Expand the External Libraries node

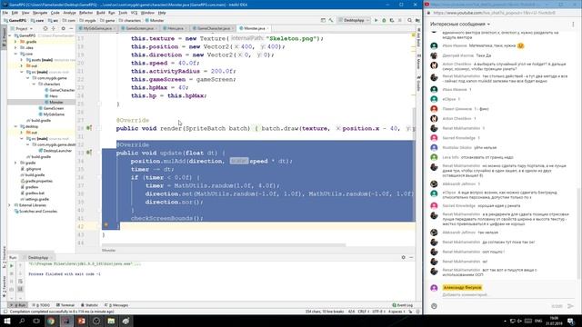[x=10, y=205]
